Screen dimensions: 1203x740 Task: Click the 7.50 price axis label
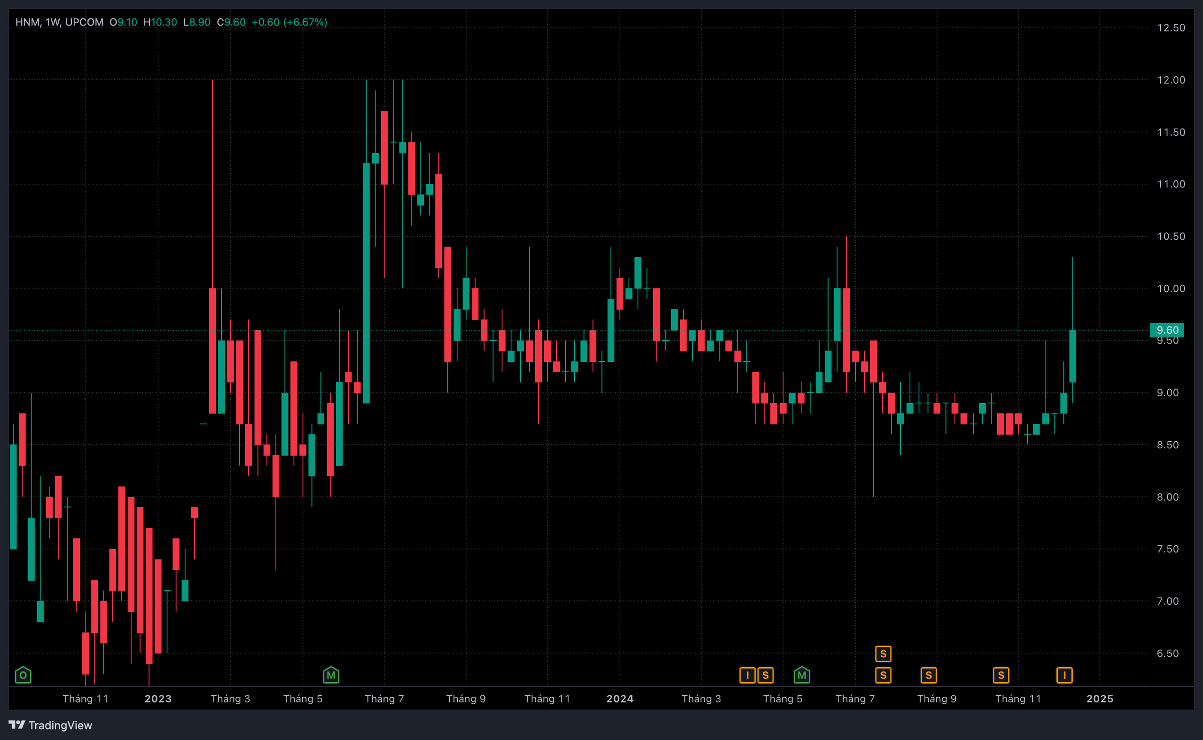pyautogui.click(x=1168, y=549)
